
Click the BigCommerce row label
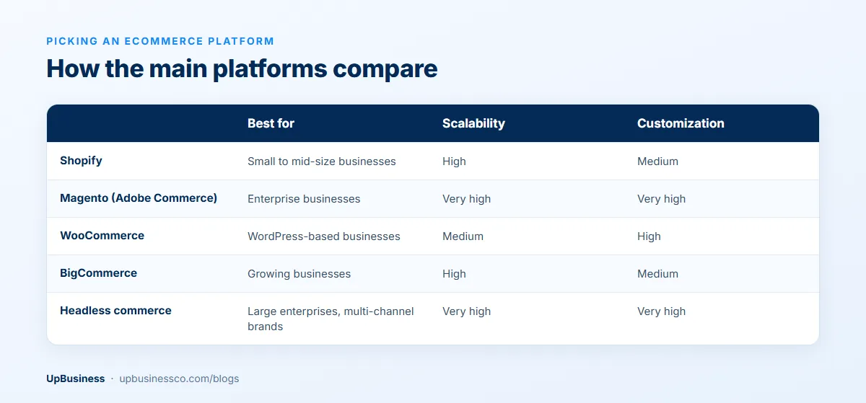pos(98,273)
